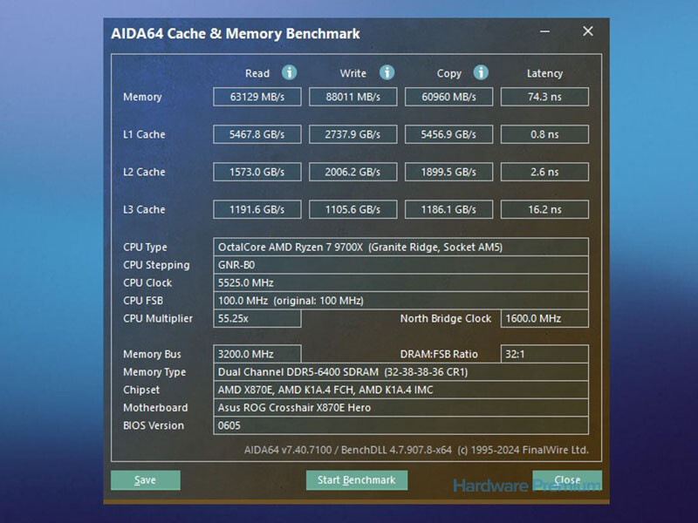Select L3 Cache copy 1186.1 GB/s
698x523 pixels.
pos(448,209)
